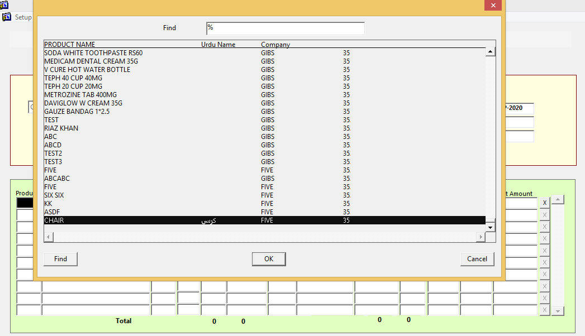Close the product dialog with red X

tap(492, 5)
